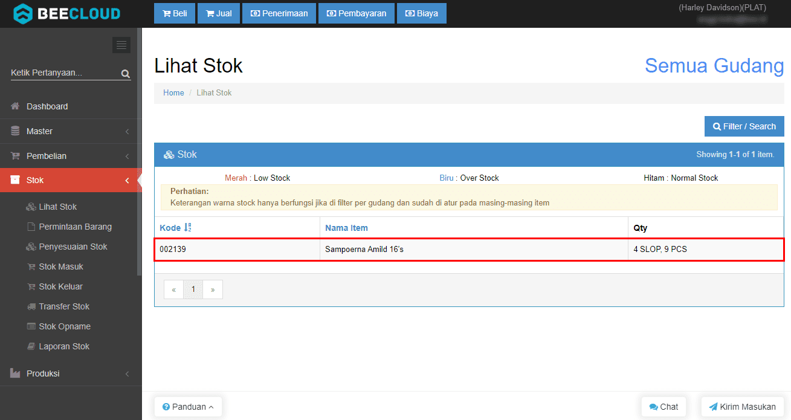Sort by Nama Item column header
Image resolution: width=791 pixels, height=420 pixels.
(x=346, y=228)
